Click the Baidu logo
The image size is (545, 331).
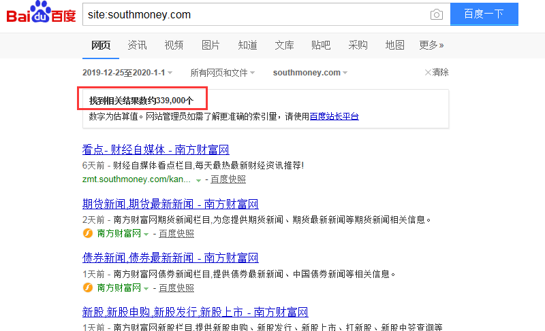41,12
